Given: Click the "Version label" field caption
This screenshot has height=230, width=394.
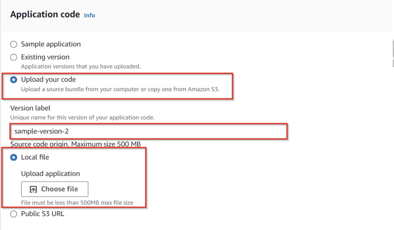Looking at the screenshot, I should [30, 108].
